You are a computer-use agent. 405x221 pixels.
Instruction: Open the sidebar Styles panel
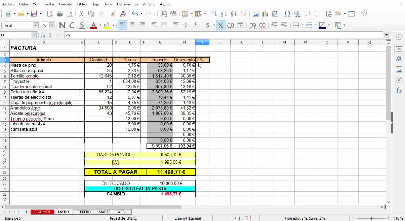(399, 59)
